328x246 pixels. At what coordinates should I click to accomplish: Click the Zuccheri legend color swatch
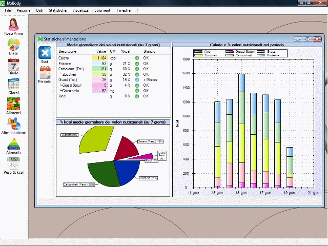198,55
